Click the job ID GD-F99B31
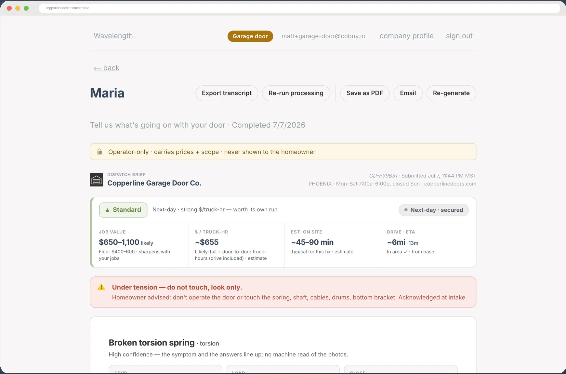Image resolution: width=566 pixels, height=374 pixels. pos(383,176)
